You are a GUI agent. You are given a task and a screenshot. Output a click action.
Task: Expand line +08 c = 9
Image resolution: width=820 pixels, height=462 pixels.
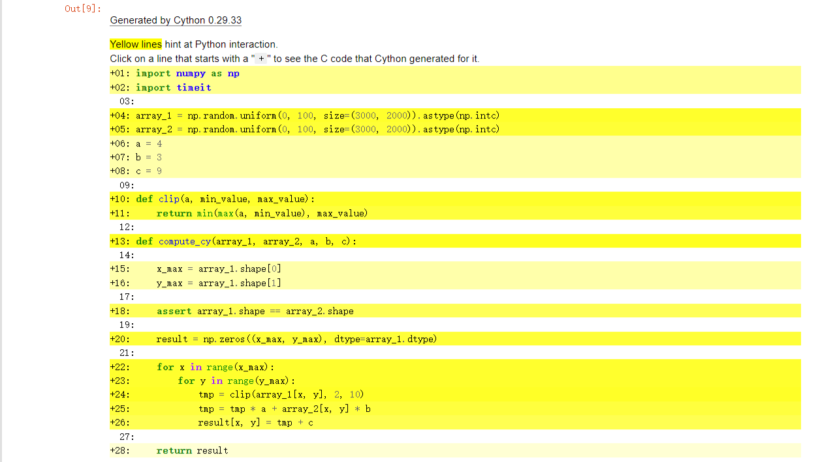coord(455,171)
